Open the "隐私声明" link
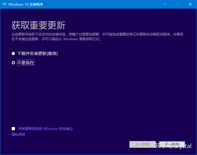197x155 pixels. pos(18,135)
